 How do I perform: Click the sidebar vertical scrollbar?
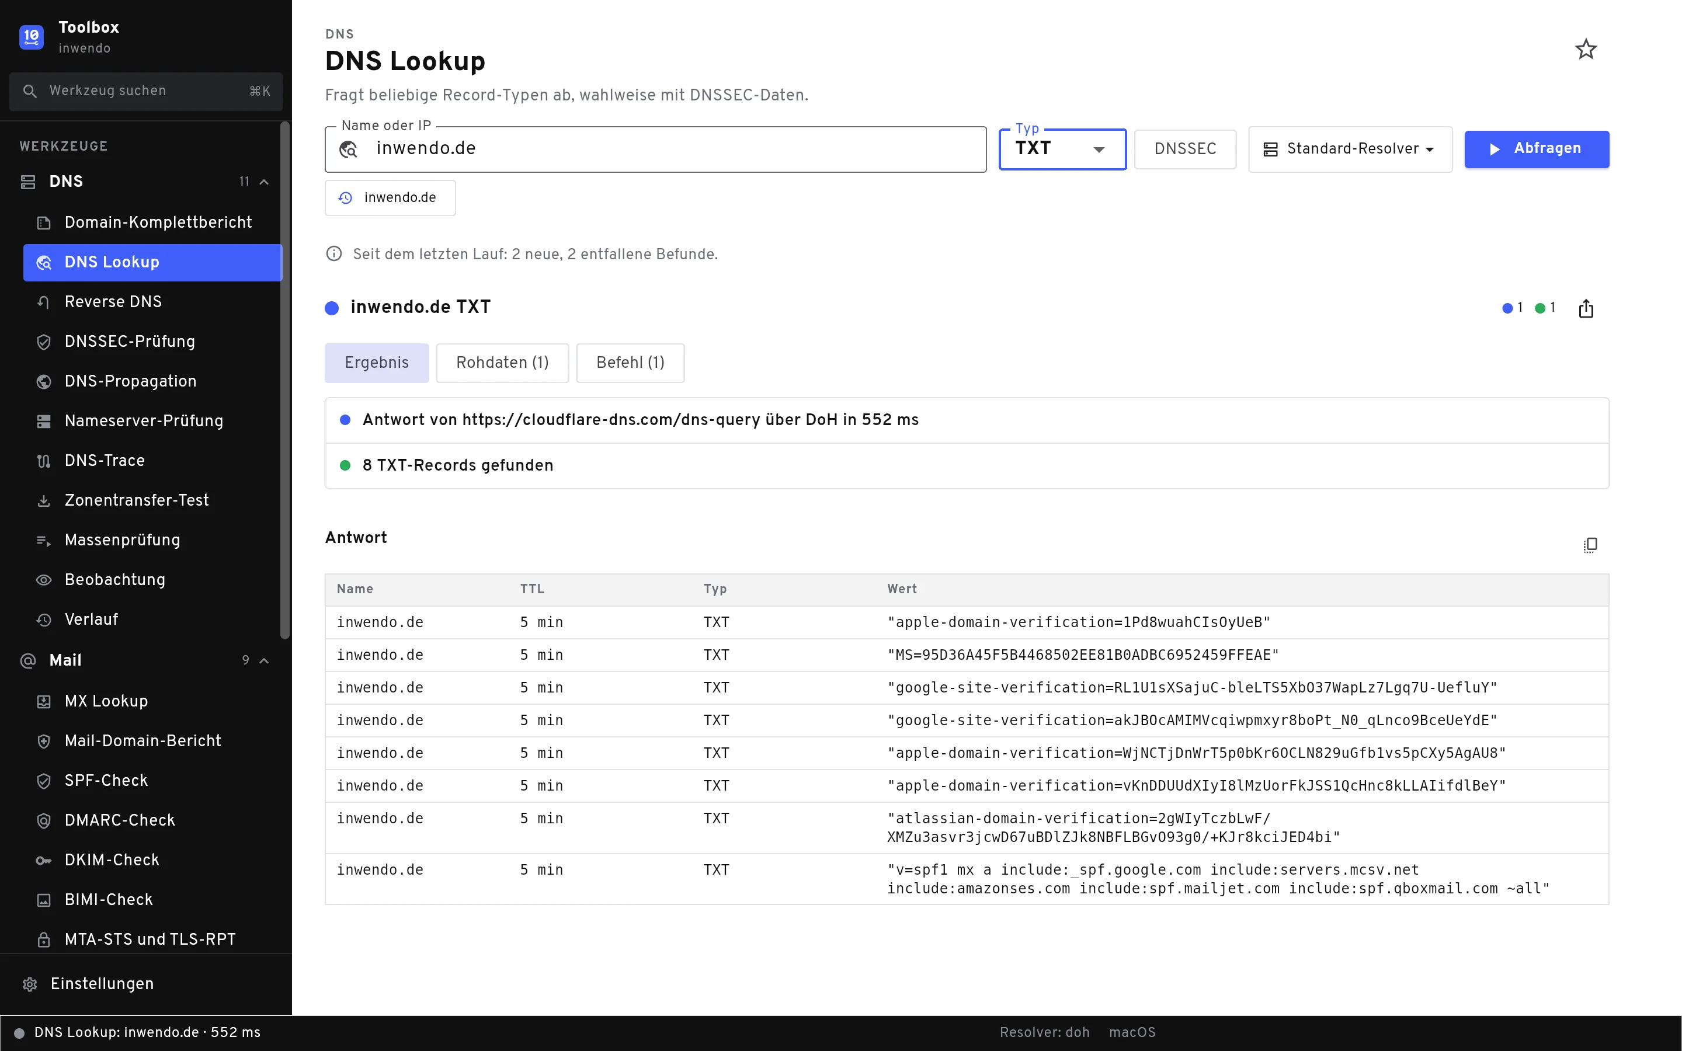coord(284,380)
